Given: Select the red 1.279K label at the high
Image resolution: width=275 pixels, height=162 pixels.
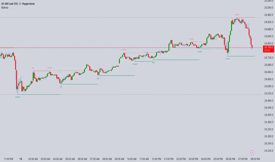Looking at the screenshot, I should (x=237, y=15).
